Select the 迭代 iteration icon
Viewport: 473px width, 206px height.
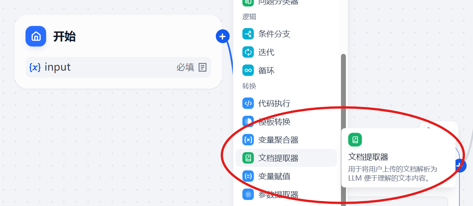(248, 52)
